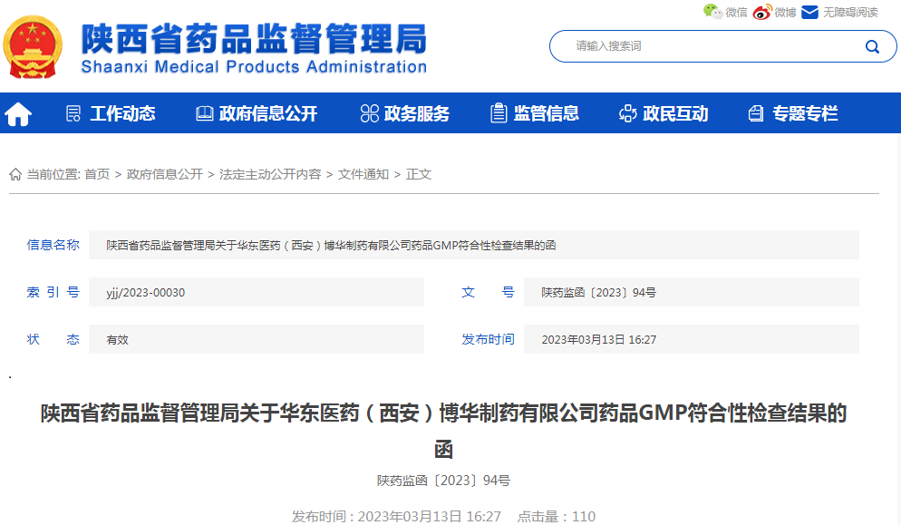Click the four-circle icon beside 政务服务
This screenshot has width=901, height=525.
370,113
